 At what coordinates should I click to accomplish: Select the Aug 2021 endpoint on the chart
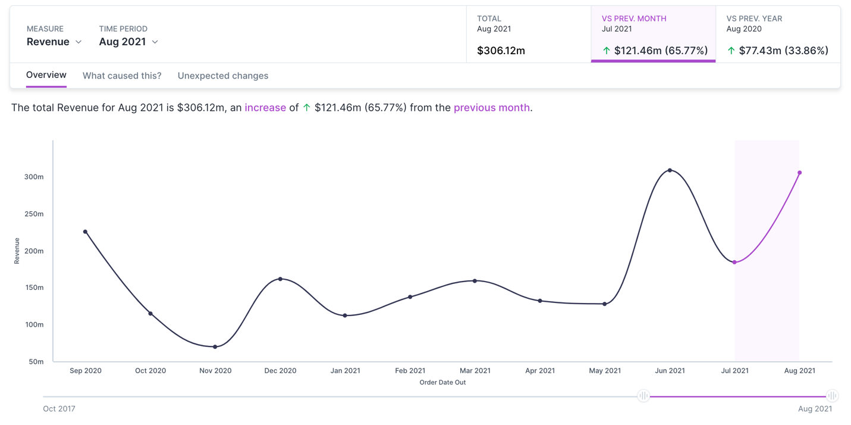point(800,173)
